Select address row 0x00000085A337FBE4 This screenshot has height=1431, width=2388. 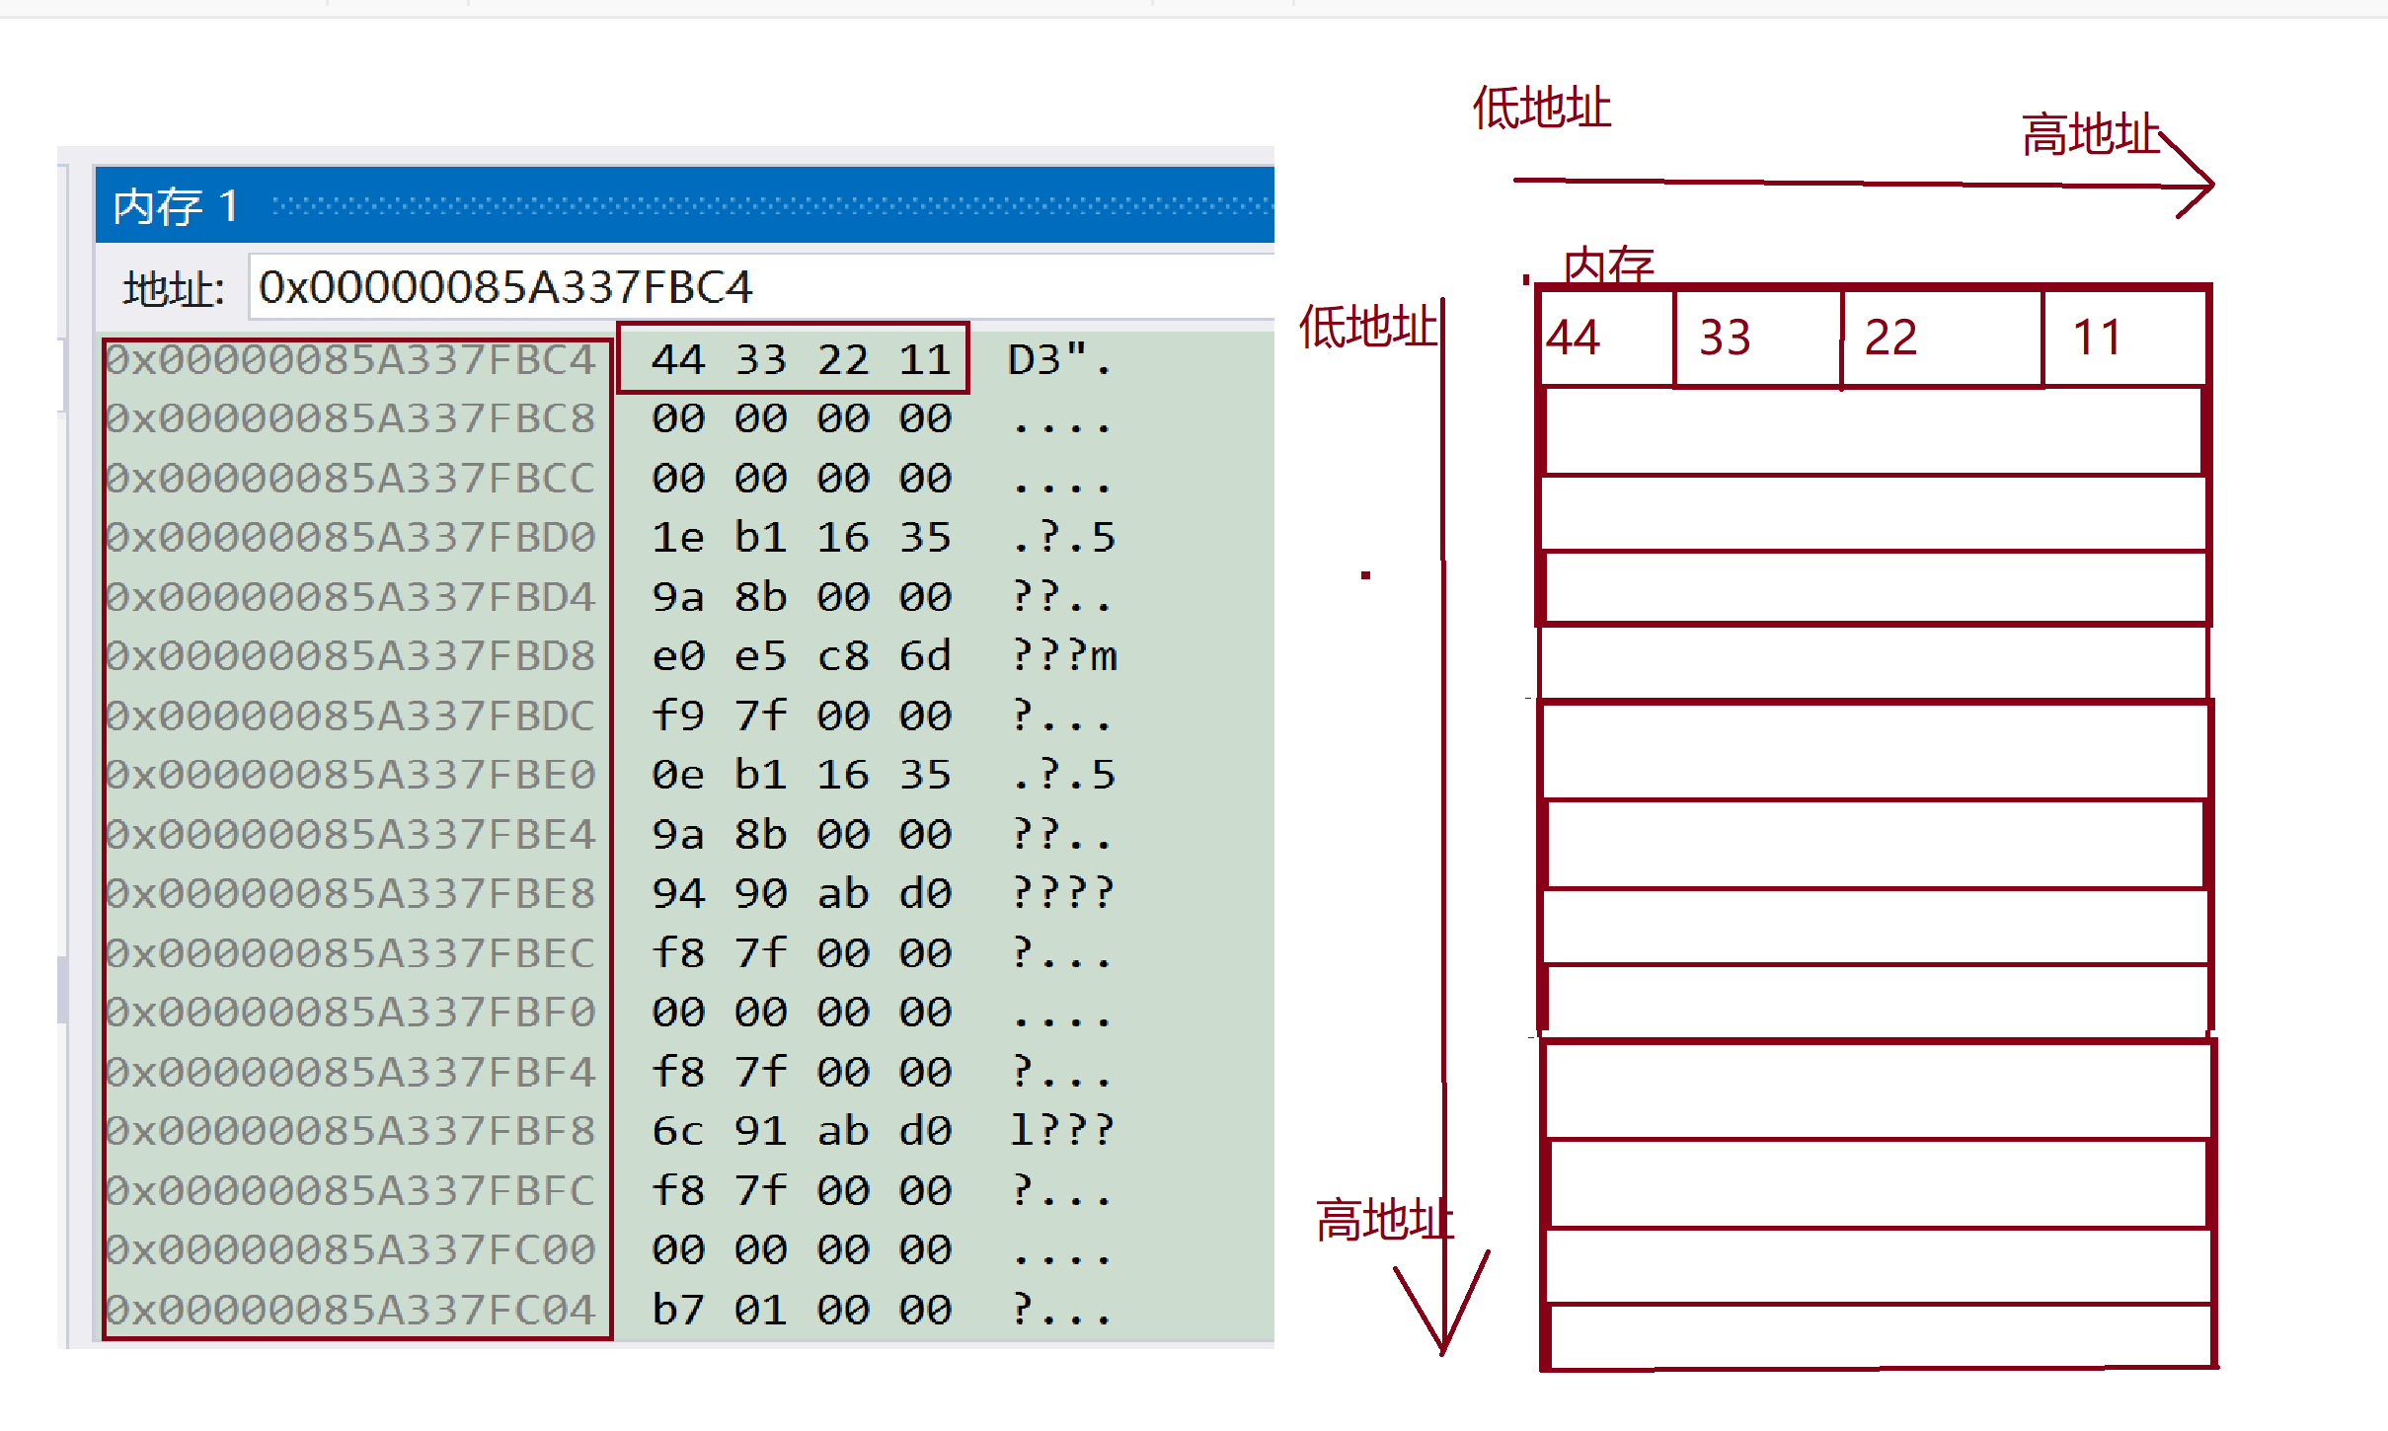(350, 835)
